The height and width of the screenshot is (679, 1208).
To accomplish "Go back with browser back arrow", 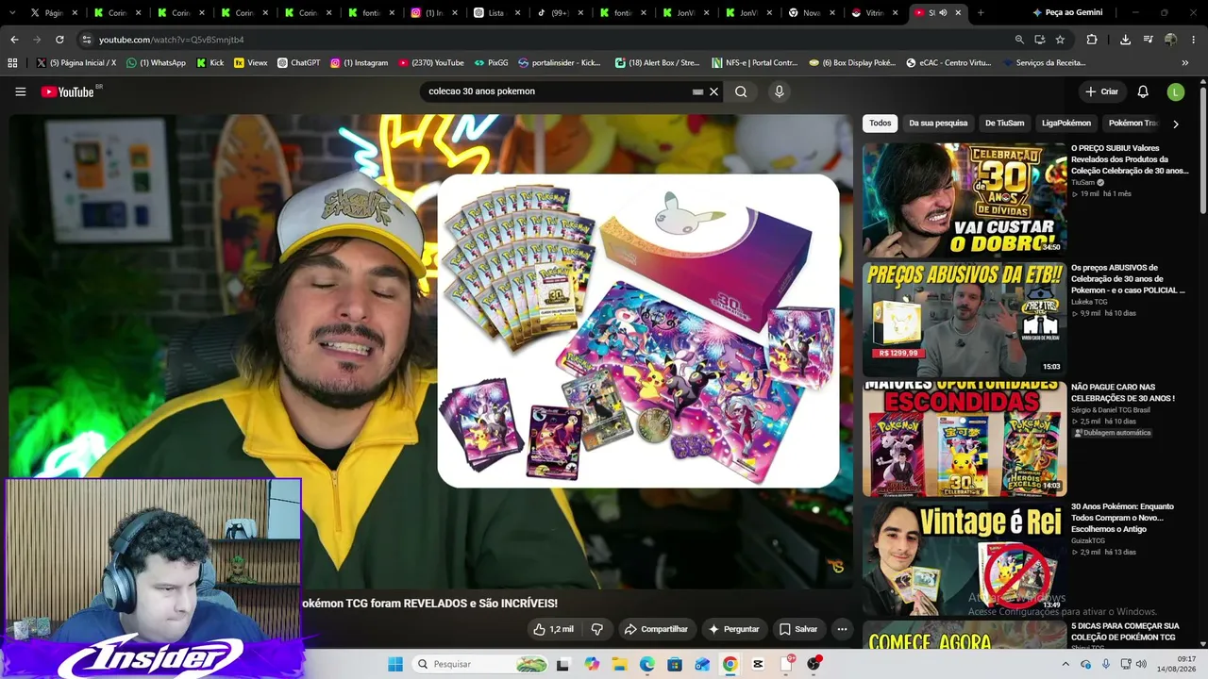I will pos(14,40).
